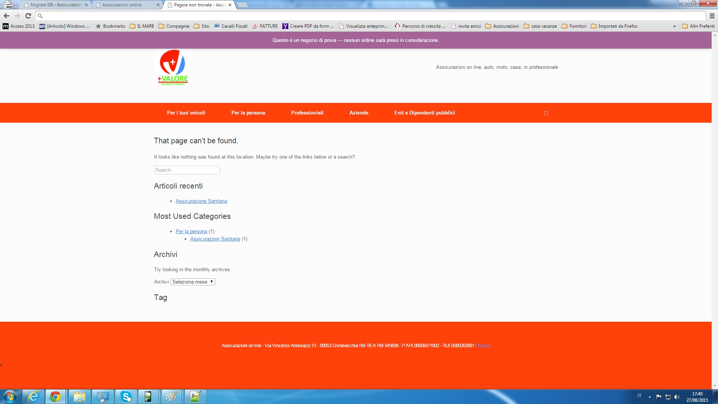Screen dimensions: 718x404
Task: Open the Cavalli Fiscali bookmark
Action: pyautogui.click(x=231, y=26)
